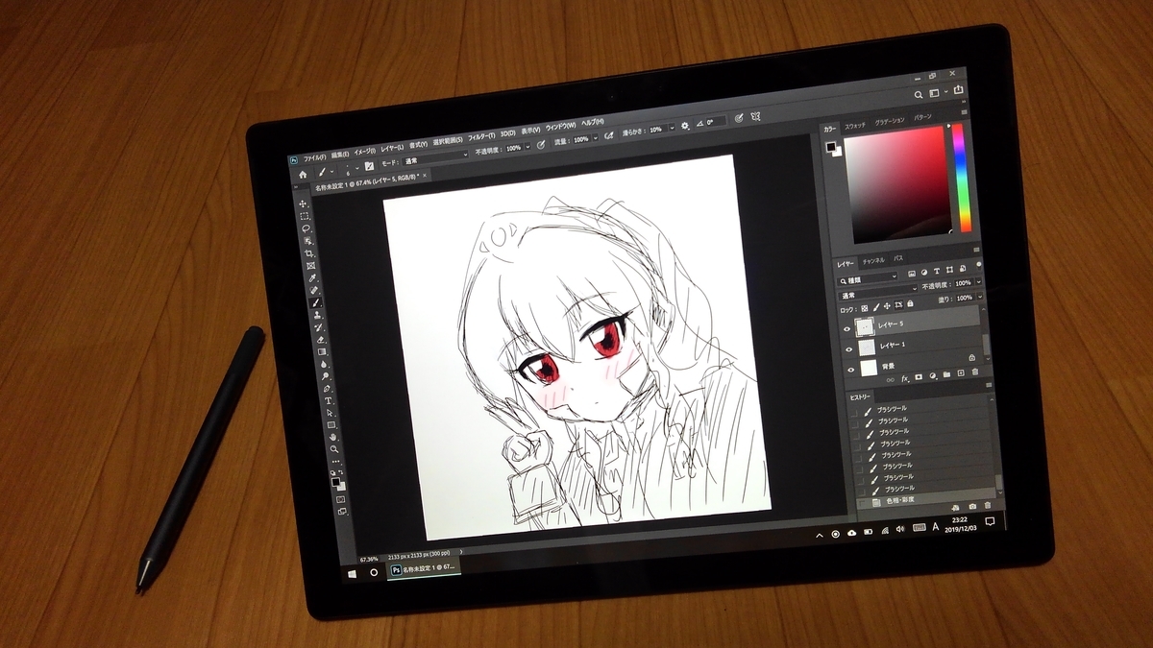Click the Photoshop taskbar button

coord(424,568)
